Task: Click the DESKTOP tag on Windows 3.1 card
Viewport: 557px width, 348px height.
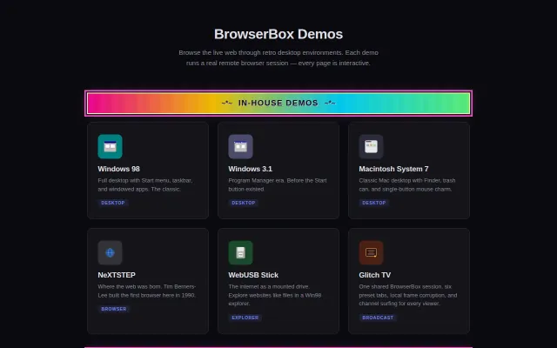Action: pyautogui.click(x=244, y=203)
